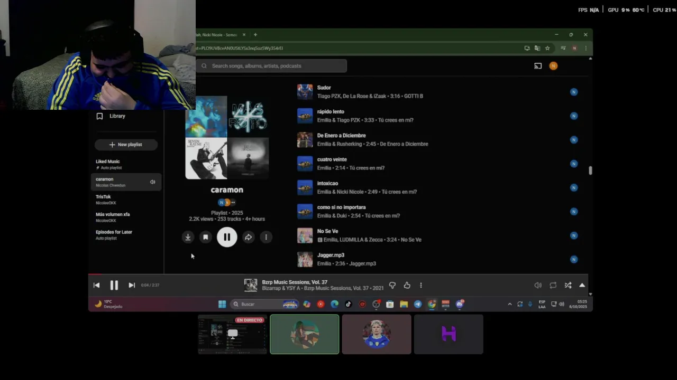Click the N avatar on the intoxicao row
The width and height of the screenshot is (677, 380).
click(574, 187)
